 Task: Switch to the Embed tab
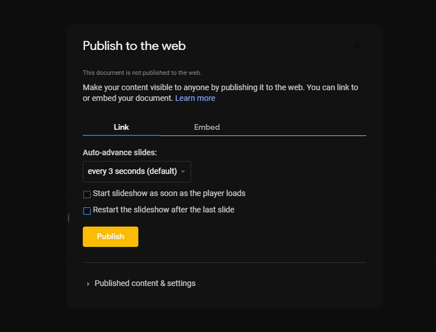point(207,127)
